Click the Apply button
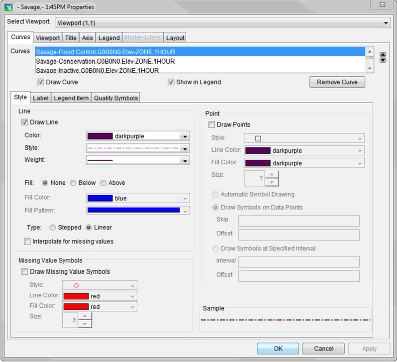 tap(369, 349)
